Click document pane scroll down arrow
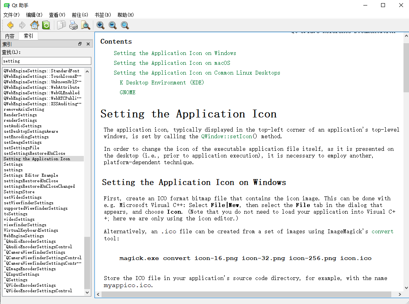The width and height of the screenshot is (409, 304). (x=406, y=288)
